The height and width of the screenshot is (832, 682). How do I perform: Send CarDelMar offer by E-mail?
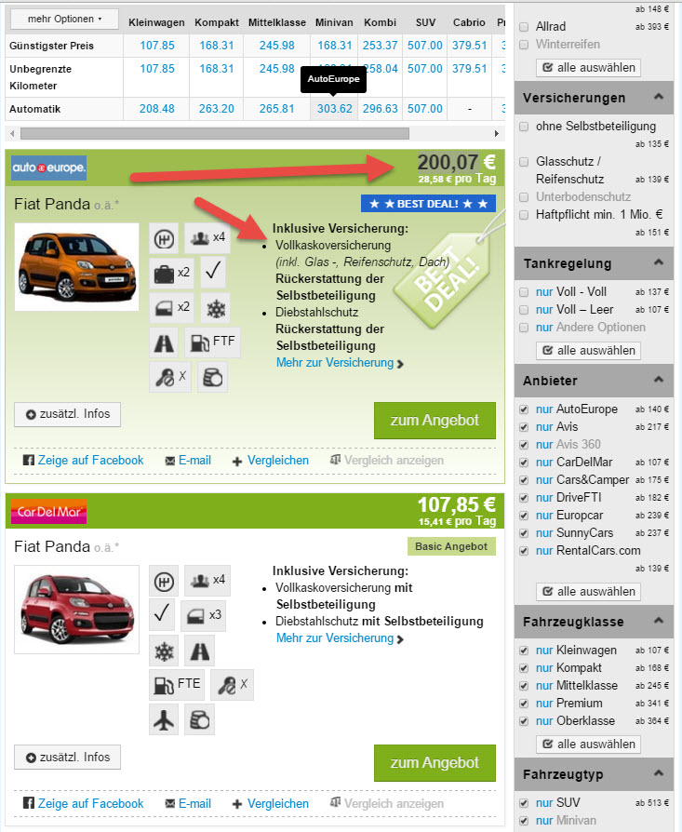[x=188, y=804]
